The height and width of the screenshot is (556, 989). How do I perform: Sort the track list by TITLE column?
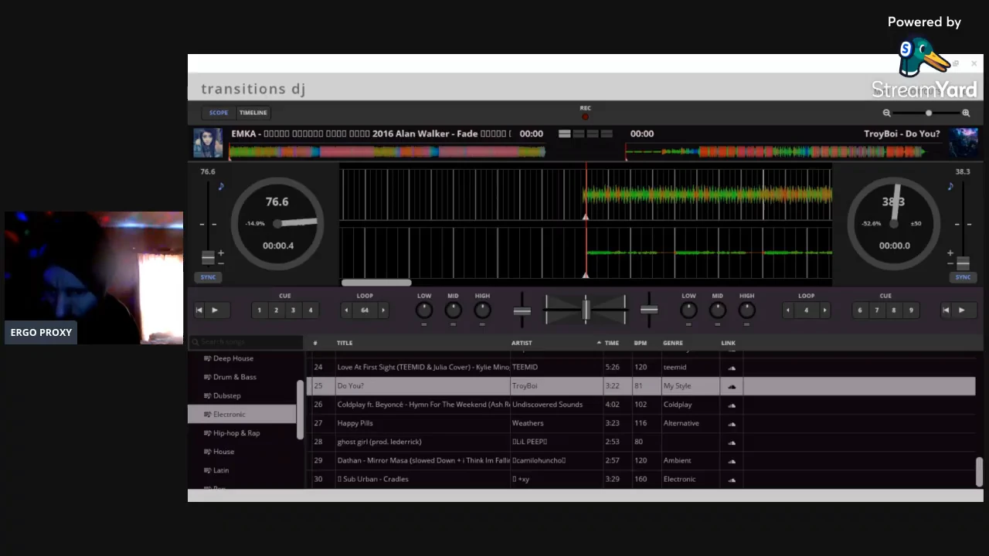tap(345, 343)
